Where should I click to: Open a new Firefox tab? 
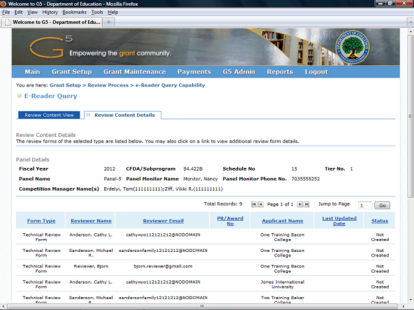click(x=109, y=22)
